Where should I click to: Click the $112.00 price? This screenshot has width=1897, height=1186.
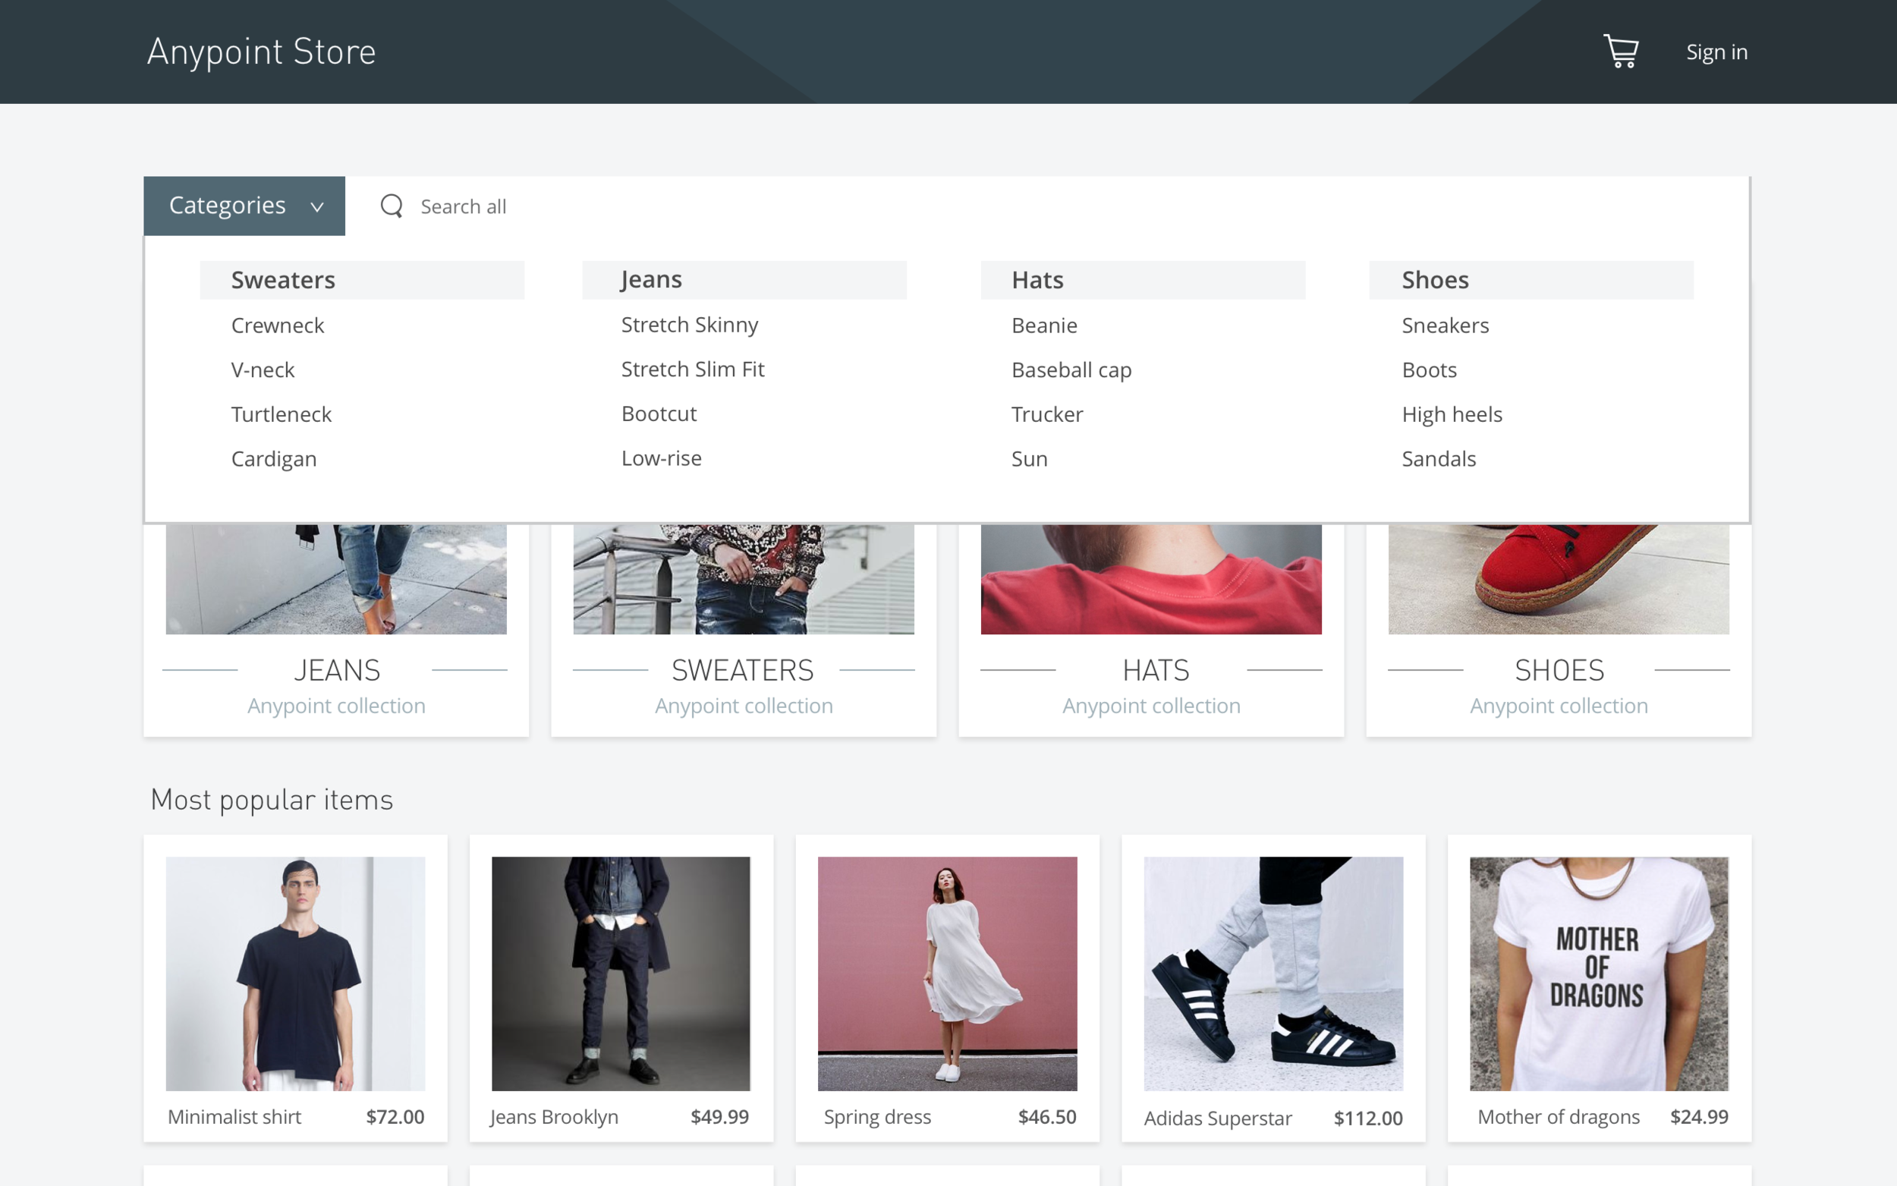point(1368,1118)
